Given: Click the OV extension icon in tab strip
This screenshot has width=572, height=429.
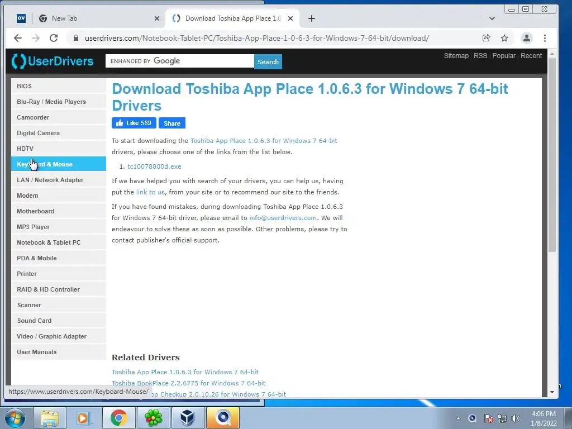Looking at the screenshot, I should [21, 18].
